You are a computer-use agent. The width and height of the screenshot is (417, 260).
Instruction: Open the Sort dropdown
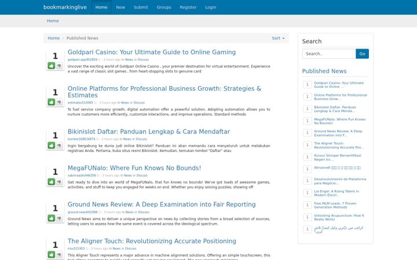tap(278, 38)
